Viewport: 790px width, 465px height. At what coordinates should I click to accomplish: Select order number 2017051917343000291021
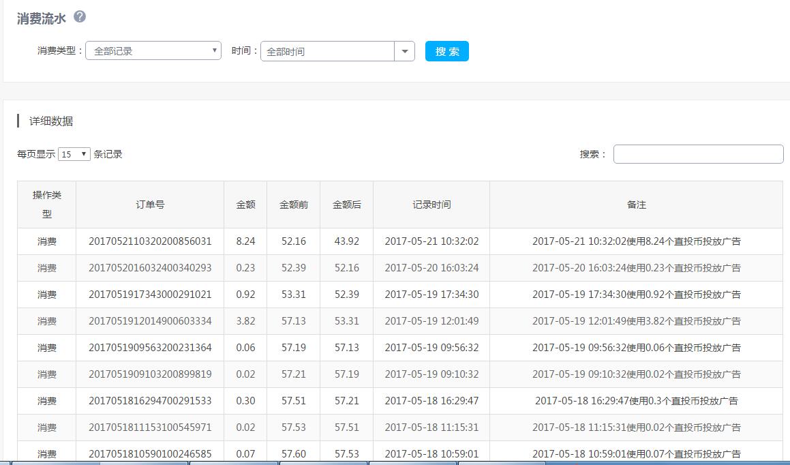coord(150,295)
